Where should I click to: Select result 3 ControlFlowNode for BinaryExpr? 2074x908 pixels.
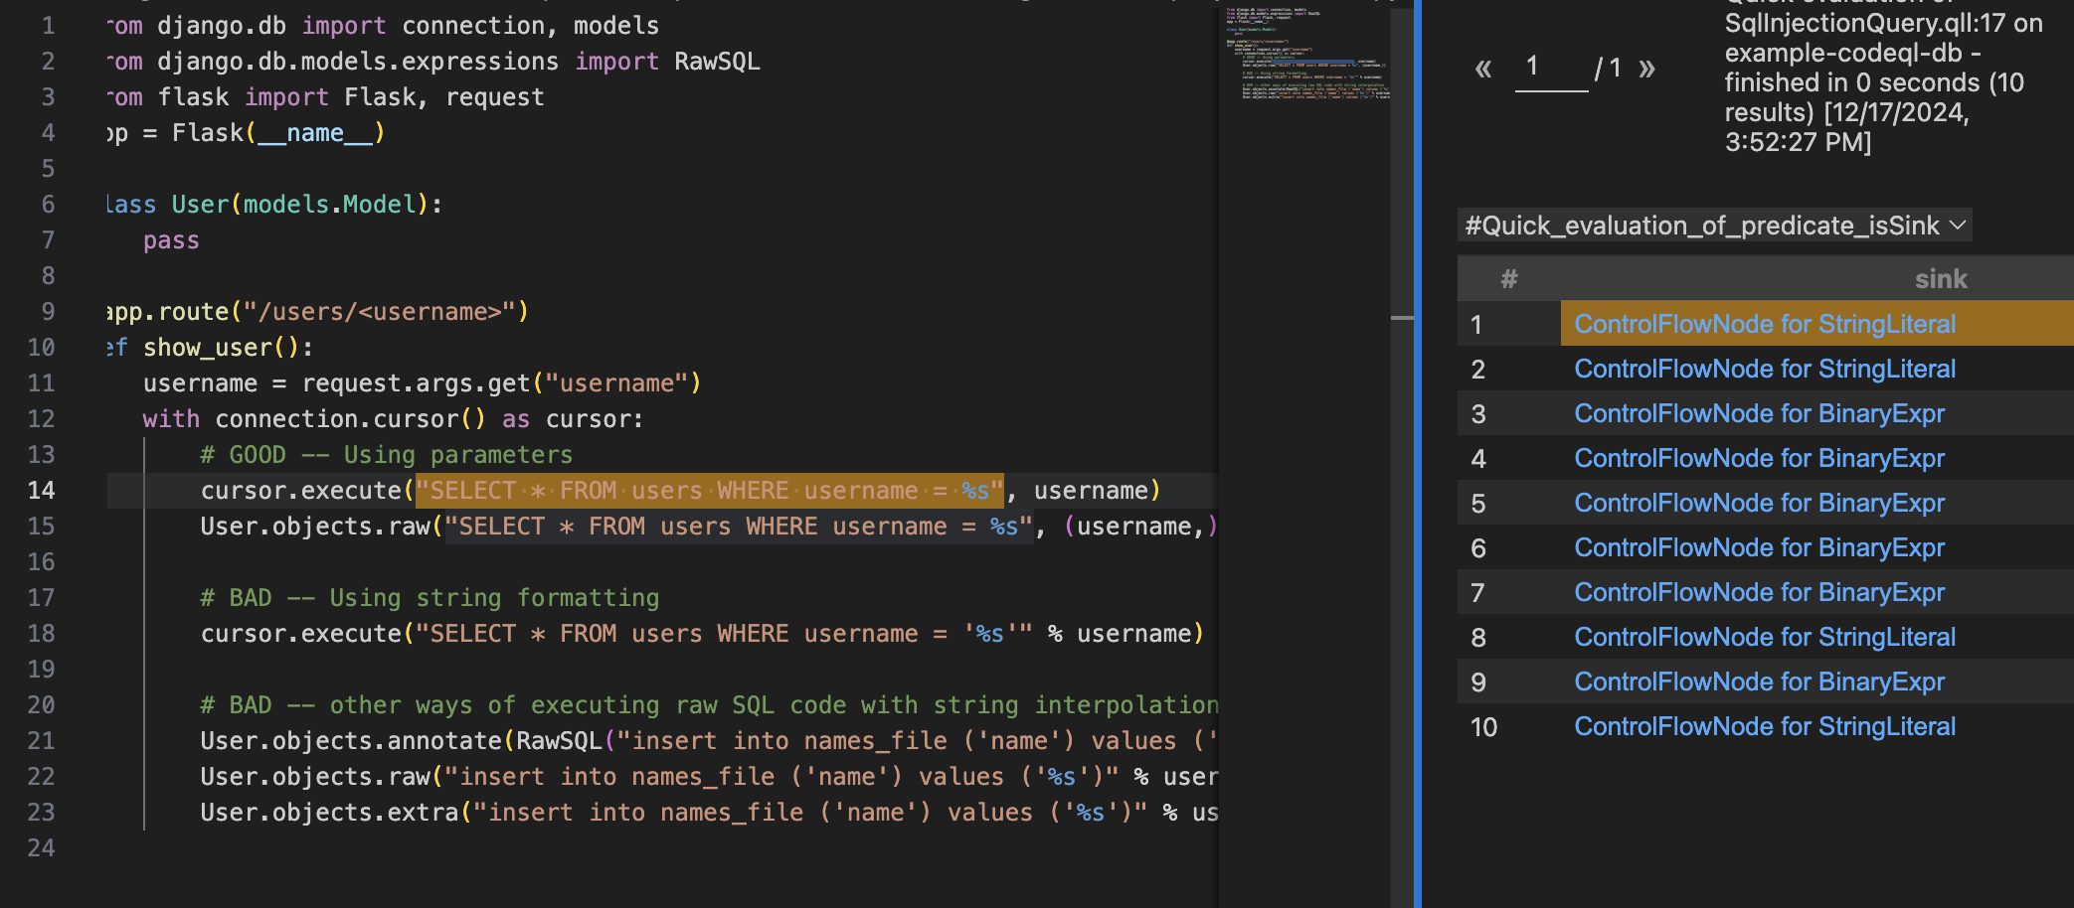1759,413
